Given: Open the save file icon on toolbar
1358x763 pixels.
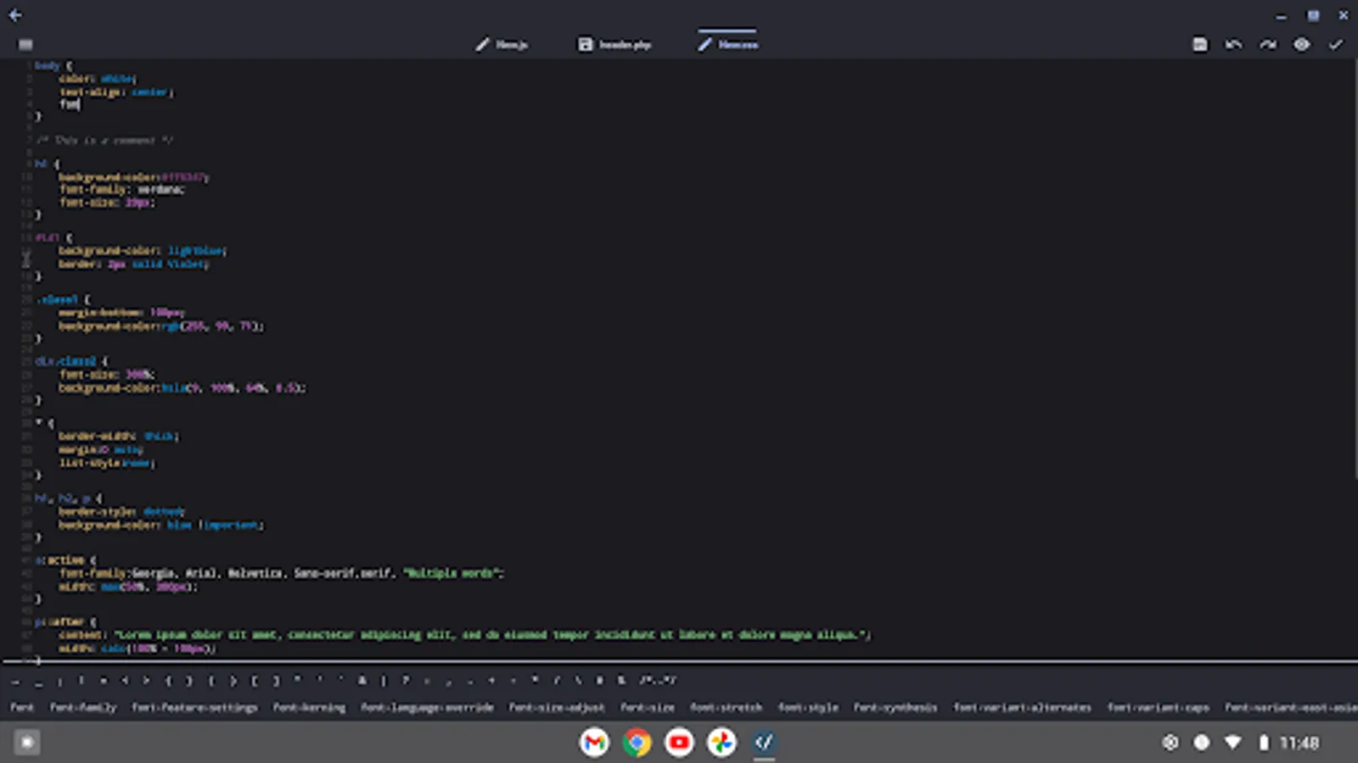Looking at the screenshot, I should [1200, 44].
